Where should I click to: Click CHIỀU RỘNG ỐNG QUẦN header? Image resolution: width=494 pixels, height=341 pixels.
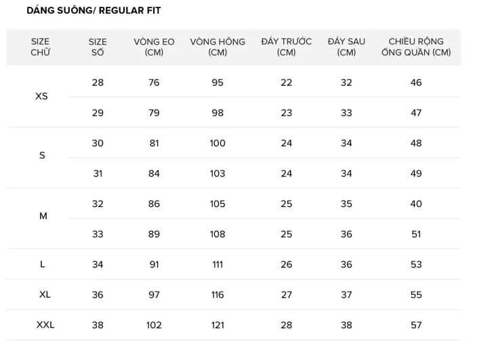pos(416,47)
